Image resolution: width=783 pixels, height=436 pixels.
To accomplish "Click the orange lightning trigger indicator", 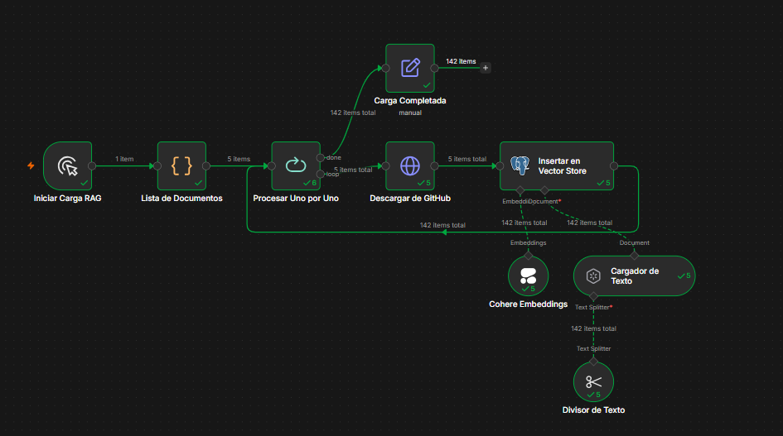I will [x=31, y=165].
